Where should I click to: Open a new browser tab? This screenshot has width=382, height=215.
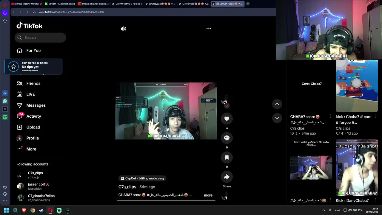click(x=248, y=4)
